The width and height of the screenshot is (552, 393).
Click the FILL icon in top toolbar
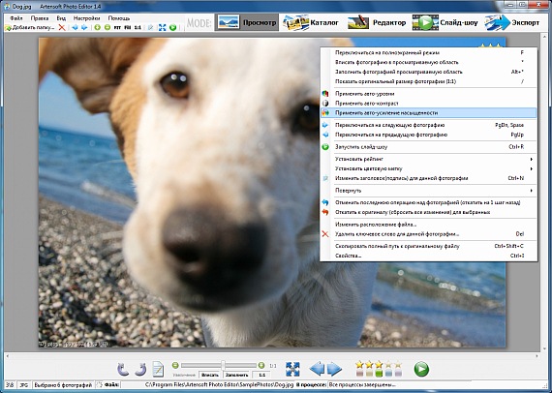(128, 27)
